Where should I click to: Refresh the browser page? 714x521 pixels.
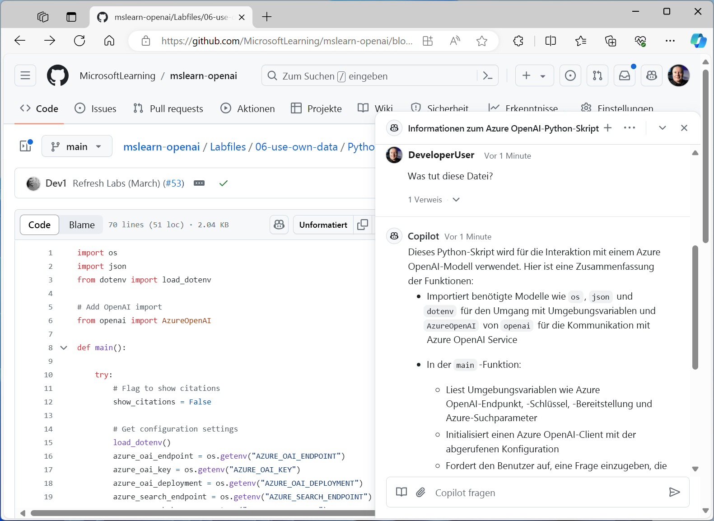coord(79,41)
